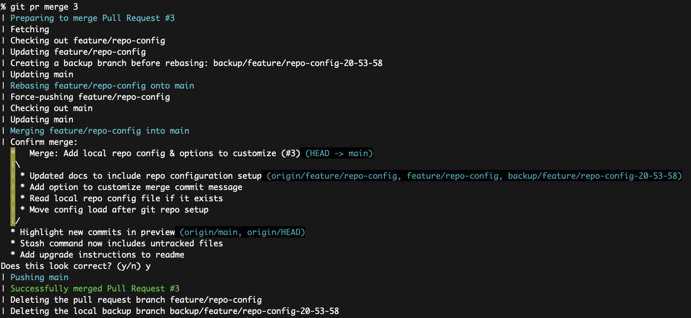Click 'Force-pushing feature/repo-config' line
The height and width of the screenshot is (318, 691).
90,97
